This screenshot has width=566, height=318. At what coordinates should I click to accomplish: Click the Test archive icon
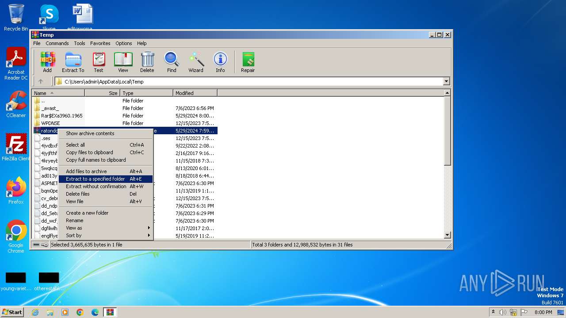click(x=99, y=62)
